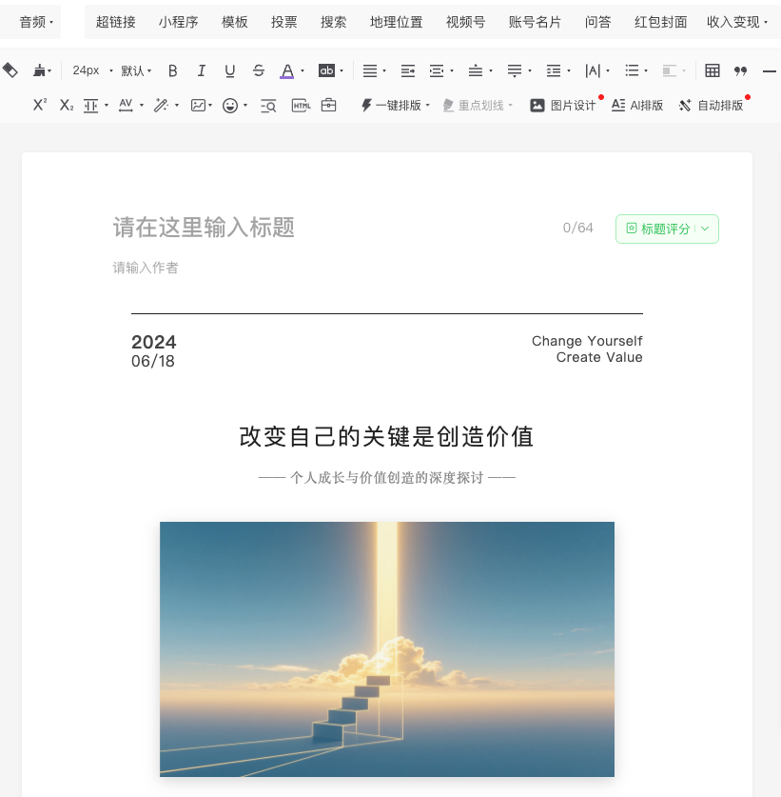Open the HTML source code view
The image size is (781, 797).
[302, 105]
